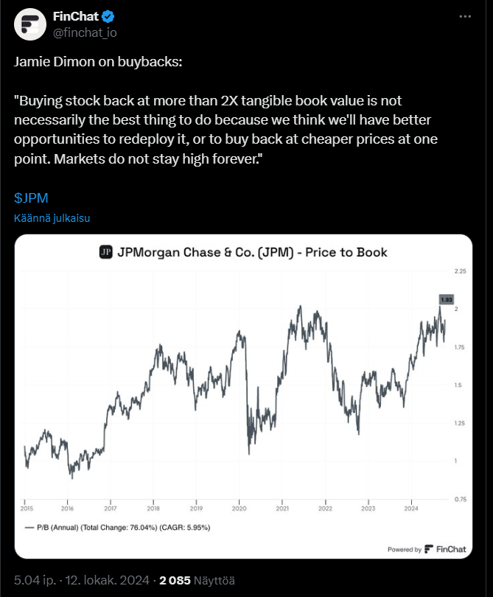The width and height of the screenshot is (493, 597).
Task: Click the JPMorgan Chase Price to Book title
Action: tap(253, 252)
